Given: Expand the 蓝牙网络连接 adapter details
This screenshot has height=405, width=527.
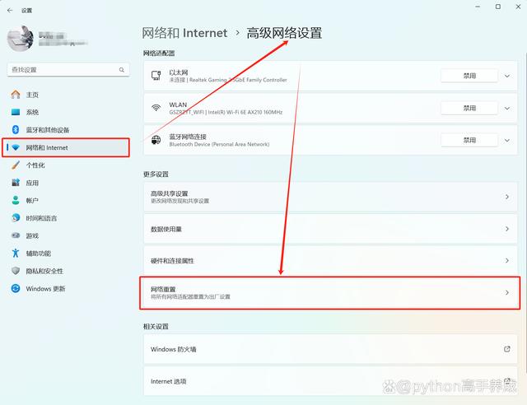Looking at the screenshot, I should 507,140.
